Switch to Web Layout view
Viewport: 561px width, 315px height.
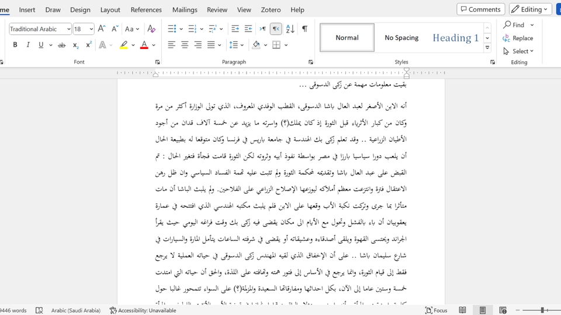pyautogui.click(x=503, y=310)
